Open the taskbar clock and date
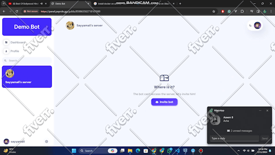The image size is (275, 155). [x=262, y=151]
